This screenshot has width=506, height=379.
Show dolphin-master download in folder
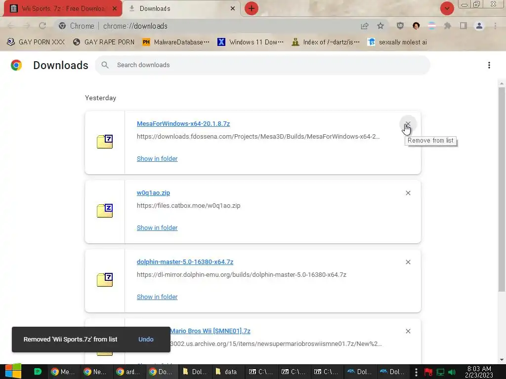pos(157,297)
